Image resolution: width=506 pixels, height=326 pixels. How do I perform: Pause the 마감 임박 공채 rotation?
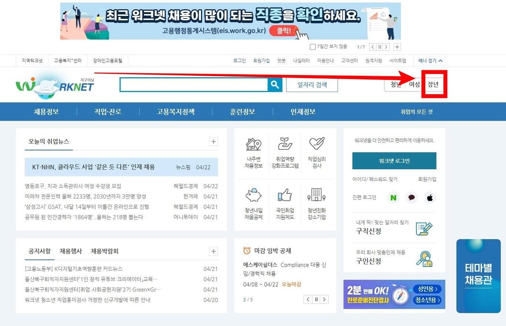(x=316, y=299)
